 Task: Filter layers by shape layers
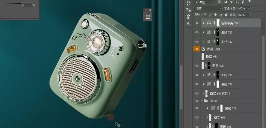point(237,2)
